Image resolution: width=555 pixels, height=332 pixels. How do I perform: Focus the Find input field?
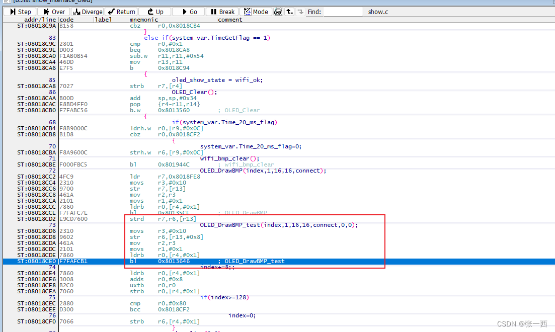point(343,12)
